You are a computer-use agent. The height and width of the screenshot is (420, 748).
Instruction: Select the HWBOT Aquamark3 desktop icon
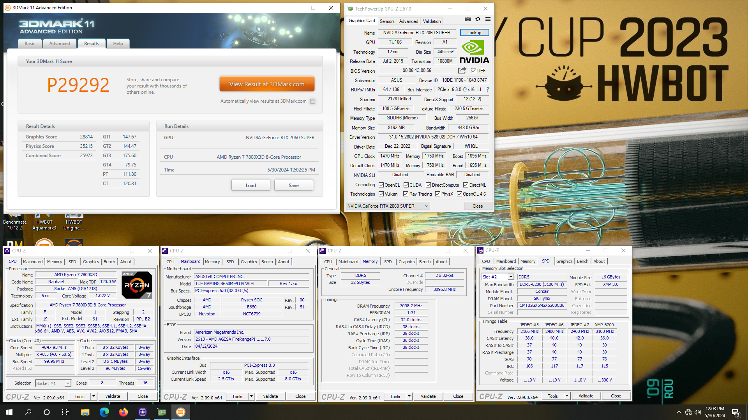tap(44, 222)
